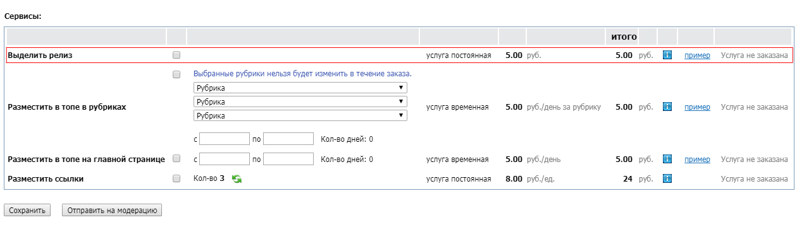
Task: Click the total value 24
Action: [x=627, y=179]
